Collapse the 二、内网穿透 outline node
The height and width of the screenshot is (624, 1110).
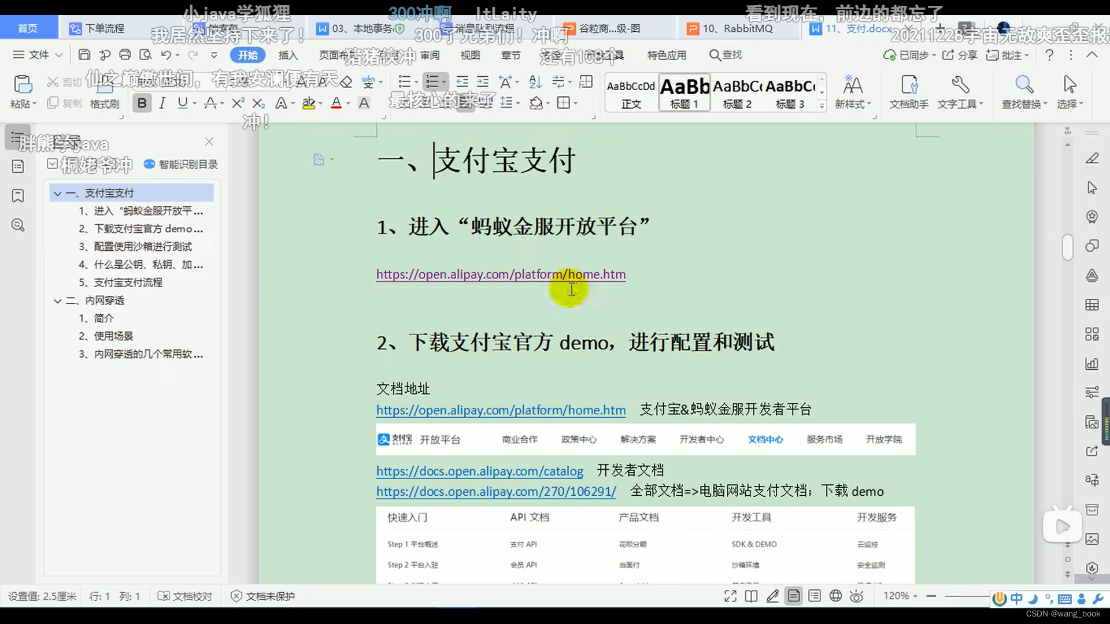(x=57, y=301)
